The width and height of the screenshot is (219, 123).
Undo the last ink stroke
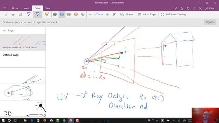tap(188, 8)
